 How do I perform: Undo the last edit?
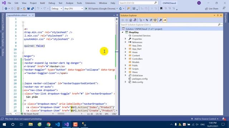coord(38,9)
